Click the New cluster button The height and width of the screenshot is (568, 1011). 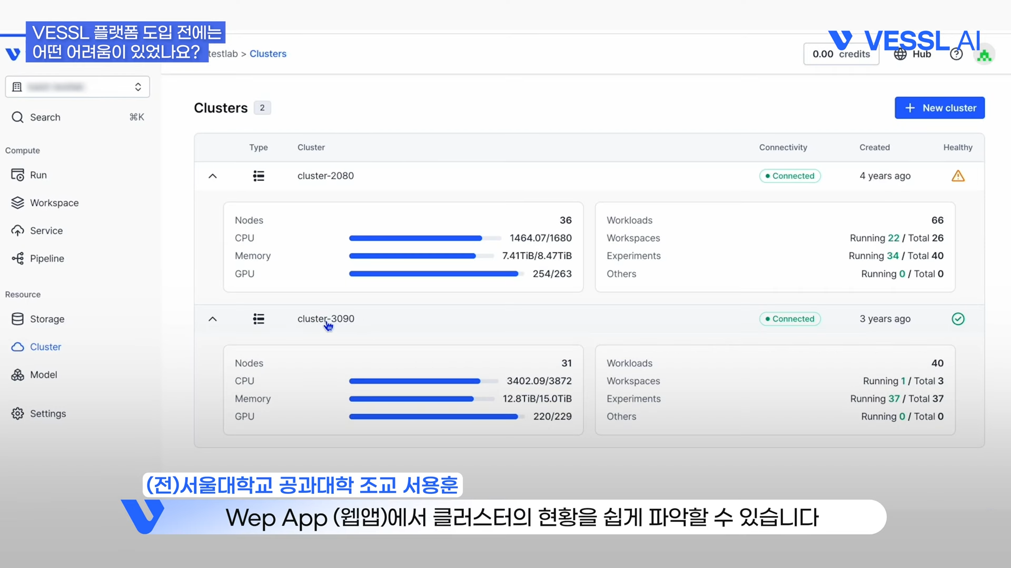(939, 108)
